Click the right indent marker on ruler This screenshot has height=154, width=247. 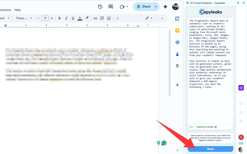click(x=138, y=26)
